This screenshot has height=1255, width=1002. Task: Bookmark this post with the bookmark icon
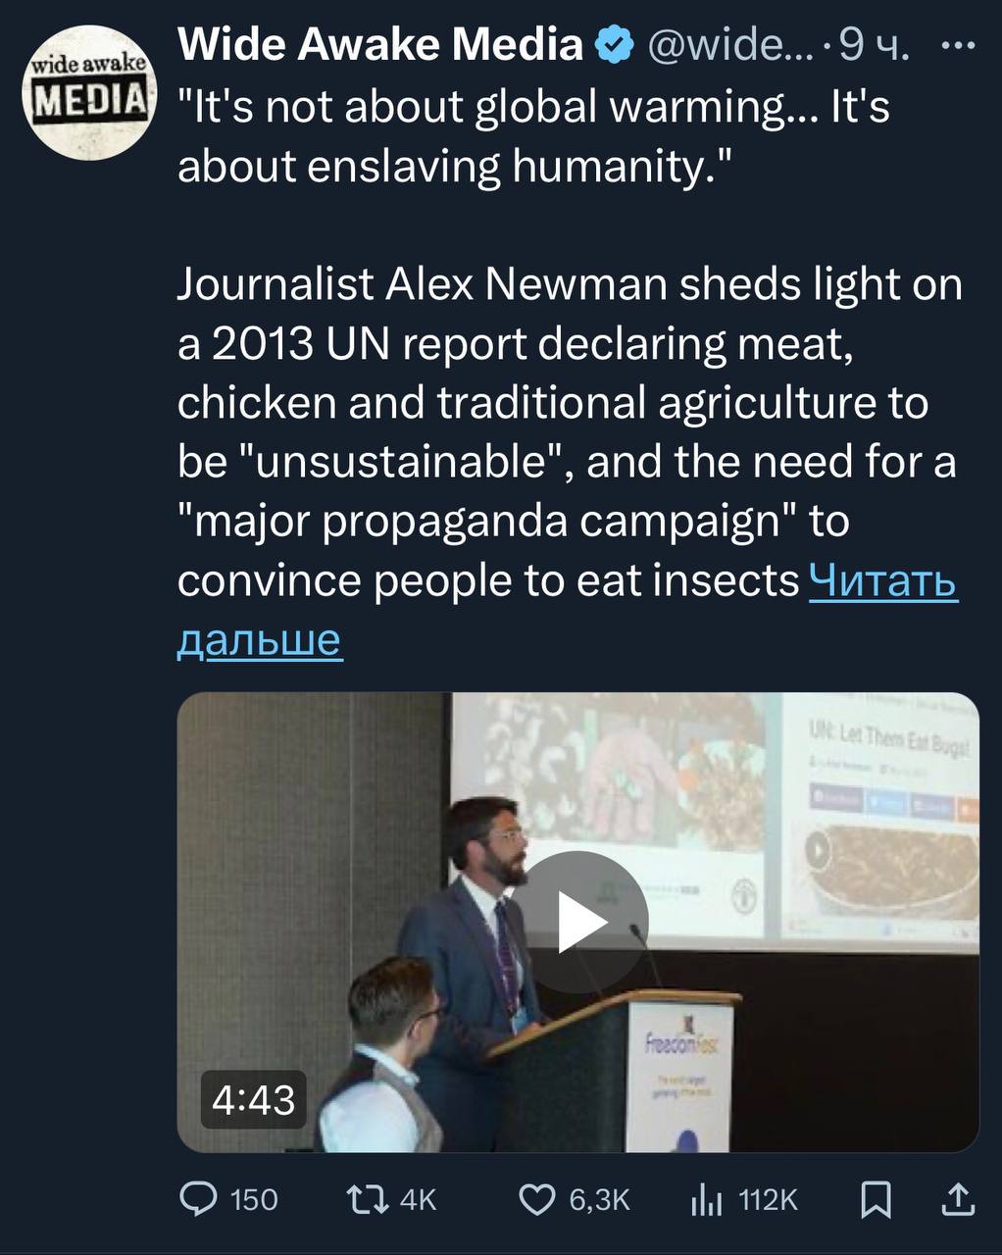coord(876,1199)
